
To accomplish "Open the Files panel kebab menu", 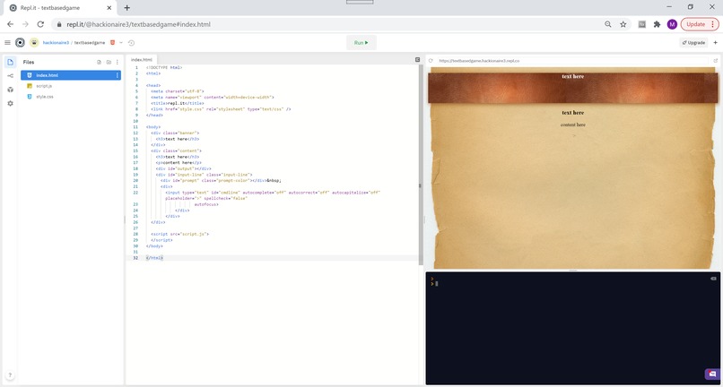I will pyautogui.click(x=118, y=62).
